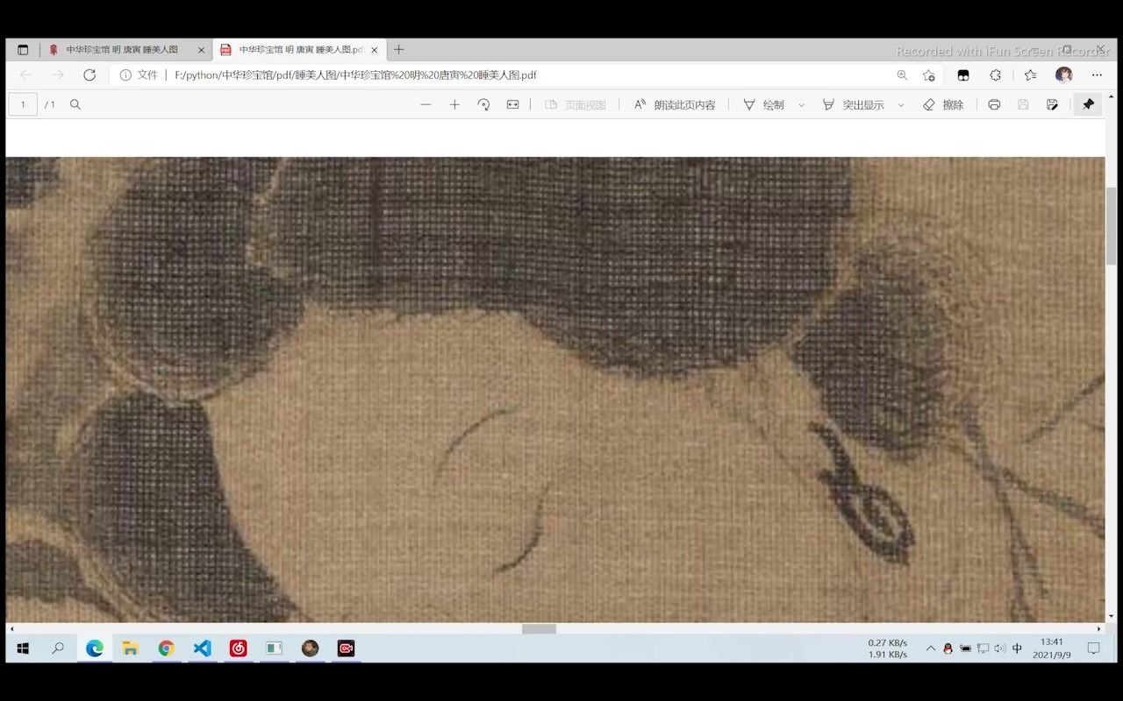Close the 睡美人图.pdf tab
This screenshot has height=701, width=1123.
coord(375,50)
